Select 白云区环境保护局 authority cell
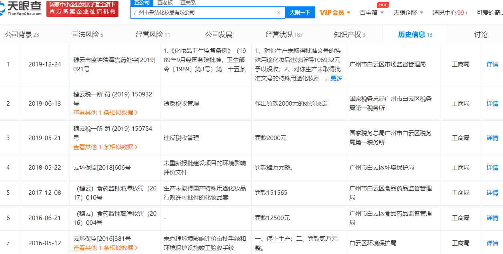503x254 pixels. pyautogui.click(x=373, y=243)
